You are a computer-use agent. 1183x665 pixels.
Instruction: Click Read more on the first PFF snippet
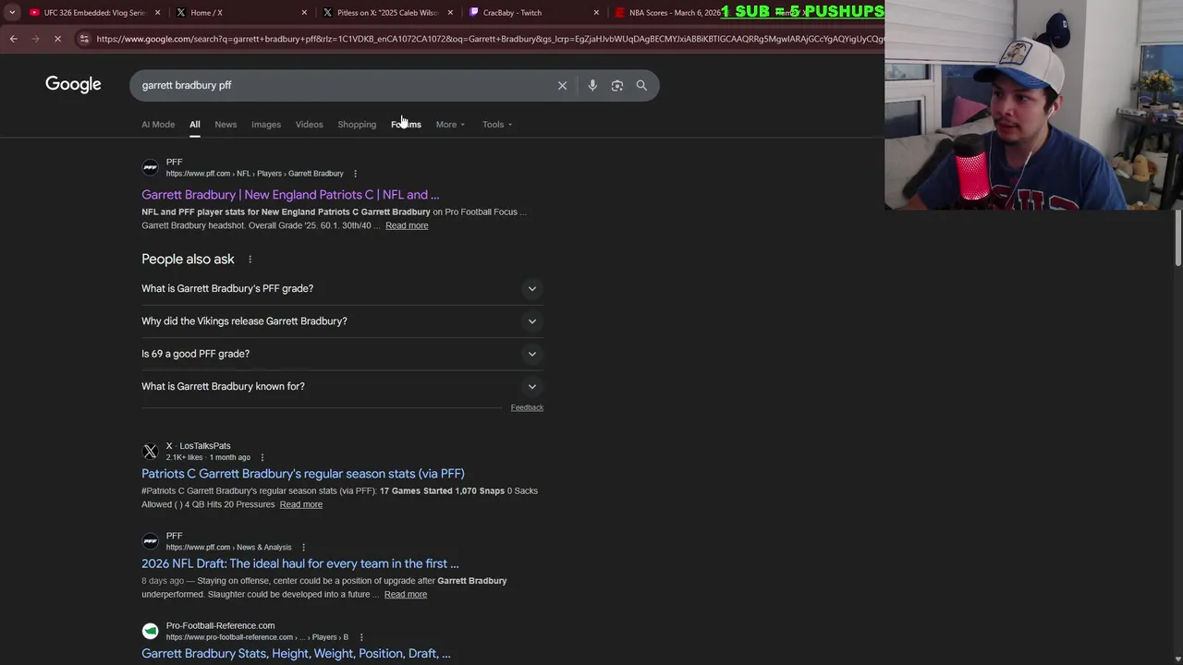pos(407,225)
